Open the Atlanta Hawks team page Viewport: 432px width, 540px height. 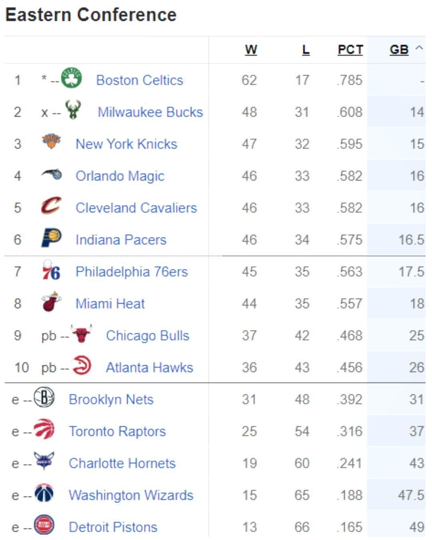point(149,367)
